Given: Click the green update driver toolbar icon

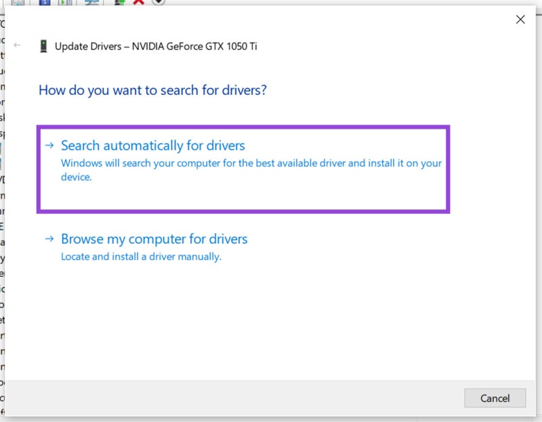Looking at the screenshot, I should click(120, 2).
